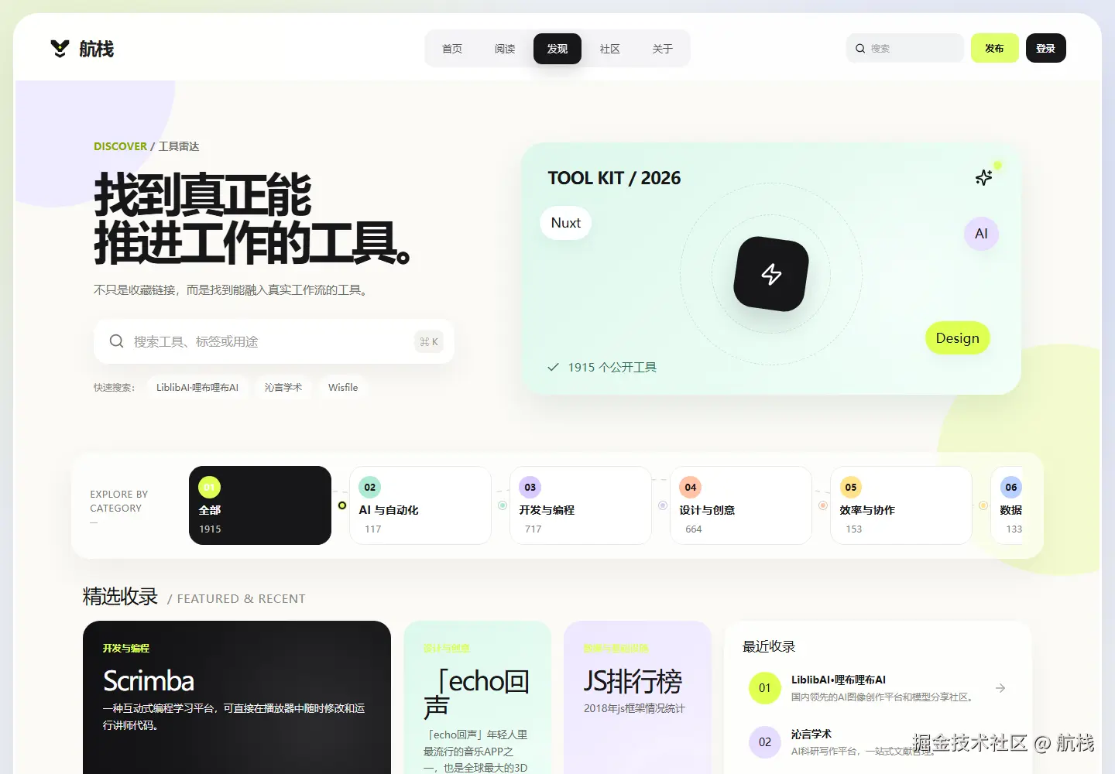The image size is (1115, 774).
Task: Select the 发现 nav tab
Action: (x=557, y=49)
